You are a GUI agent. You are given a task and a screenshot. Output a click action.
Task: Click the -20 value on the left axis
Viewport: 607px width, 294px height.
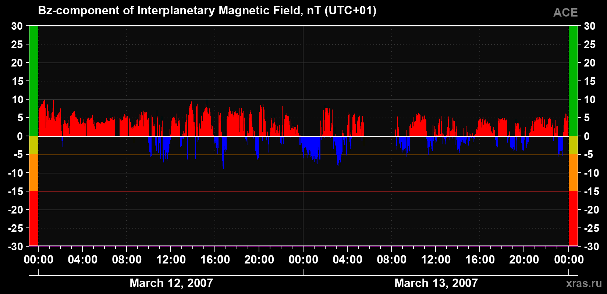point(15,210)
